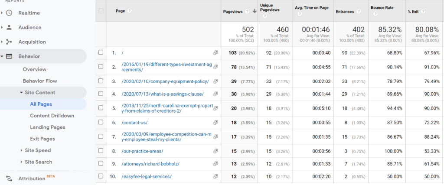Click help icon next to % Exit
The width and height of the screenshot is (444, 185).
point(423,11)
